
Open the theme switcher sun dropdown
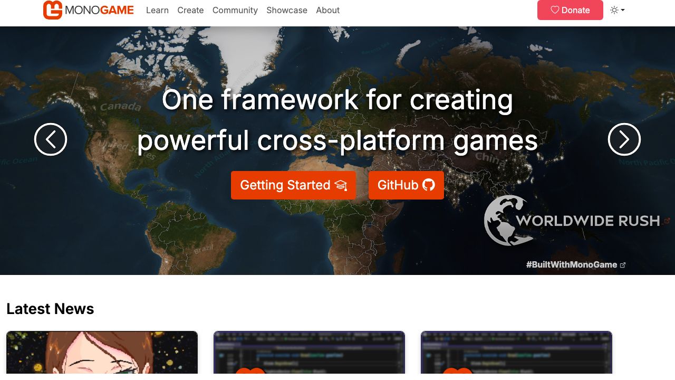[617, 10]
